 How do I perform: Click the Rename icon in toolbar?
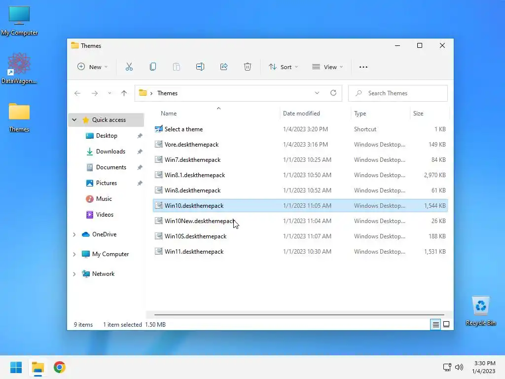click(200, 67)
